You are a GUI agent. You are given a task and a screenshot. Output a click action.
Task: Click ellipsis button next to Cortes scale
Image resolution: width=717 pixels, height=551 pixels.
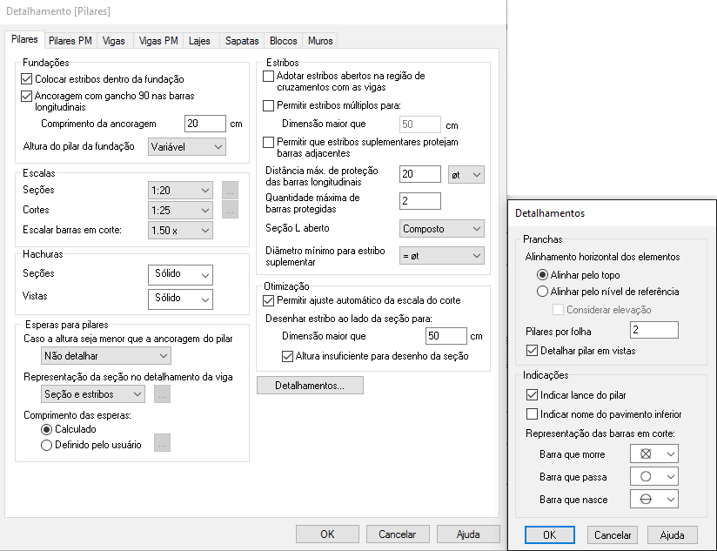point(230,211)
